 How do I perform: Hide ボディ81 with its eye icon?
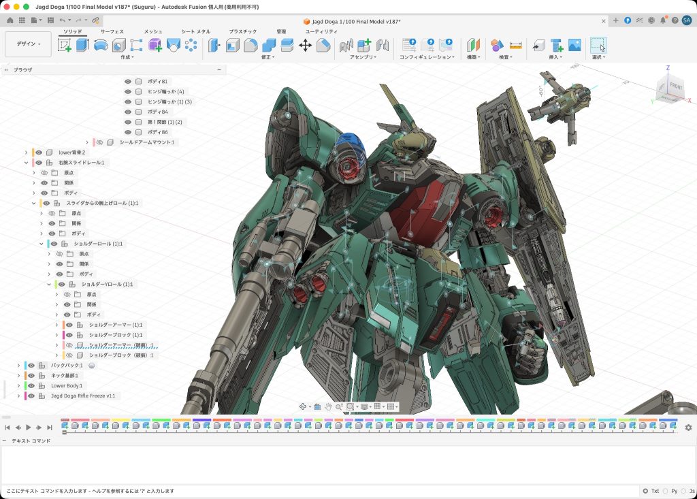(x=128, y=82)
